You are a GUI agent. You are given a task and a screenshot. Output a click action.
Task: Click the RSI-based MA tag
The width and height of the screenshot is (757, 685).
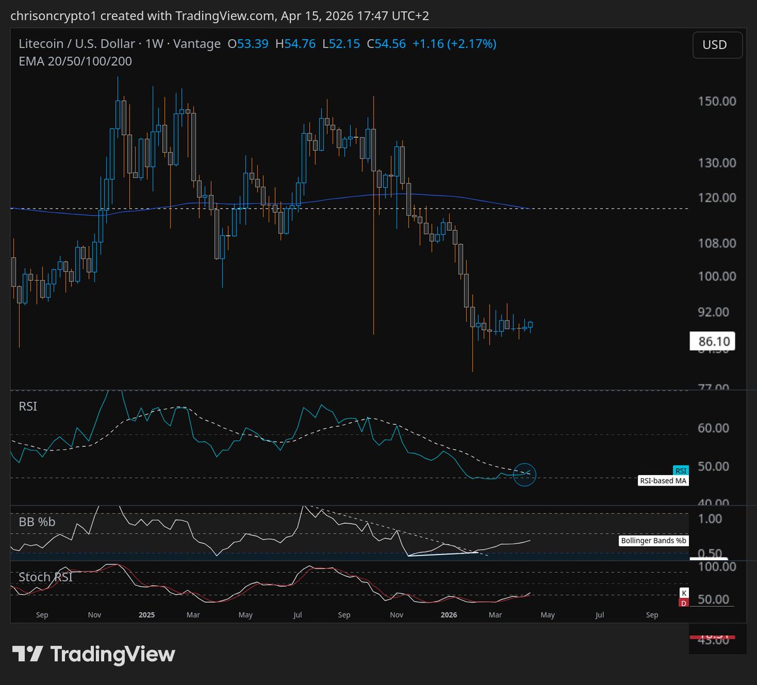[662, 481]
